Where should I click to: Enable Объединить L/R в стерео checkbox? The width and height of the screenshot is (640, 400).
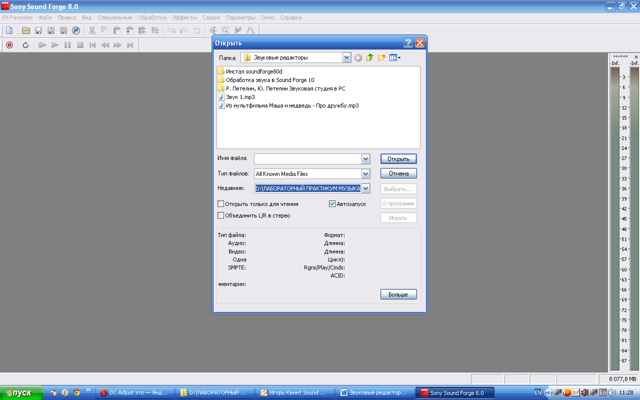click(220, 215)
